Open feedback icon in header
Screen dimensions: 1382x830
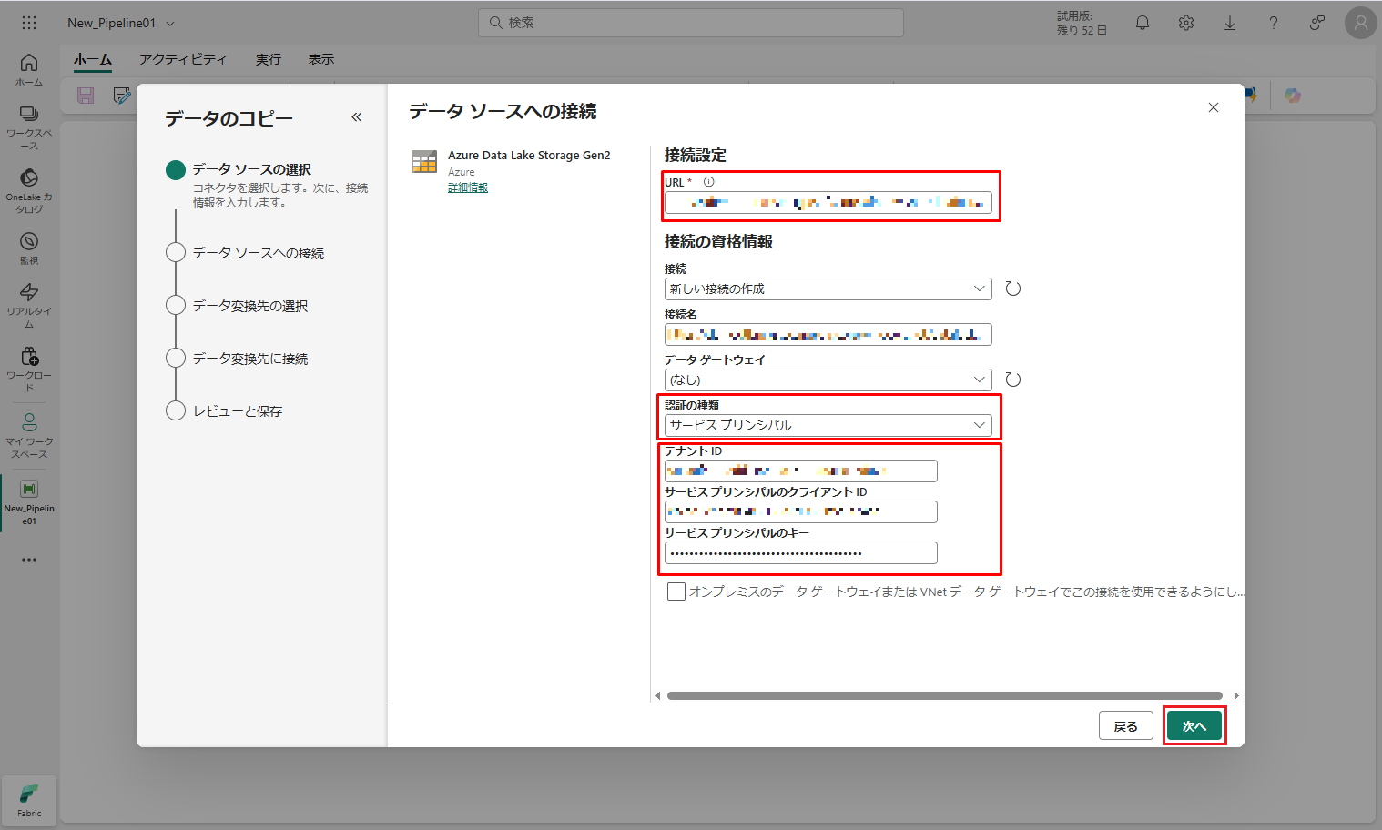click(1317, 23)
